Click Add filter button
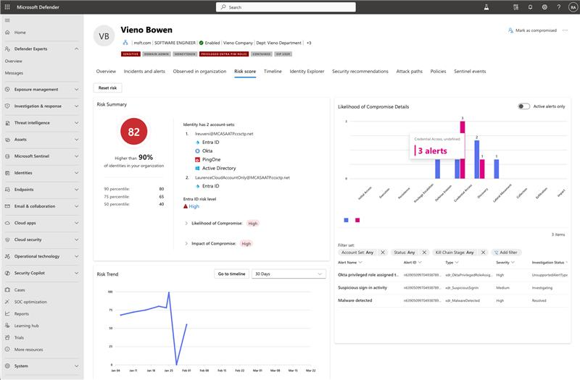The height and width of the screenshot is (380, 580). pyautogui.click(x=506, y=253)
